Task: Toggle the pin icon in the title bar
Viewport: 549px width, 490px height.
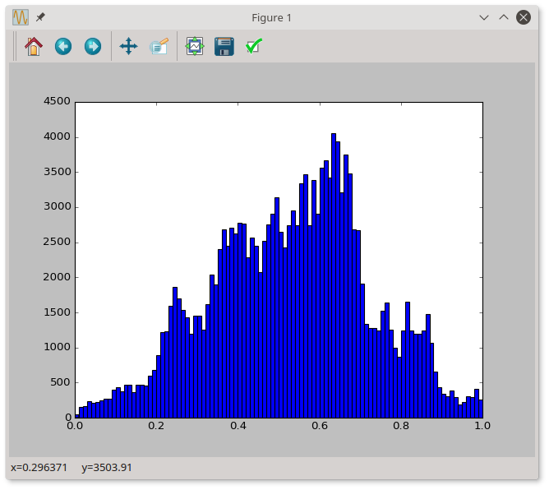Action: coord(40,17)
